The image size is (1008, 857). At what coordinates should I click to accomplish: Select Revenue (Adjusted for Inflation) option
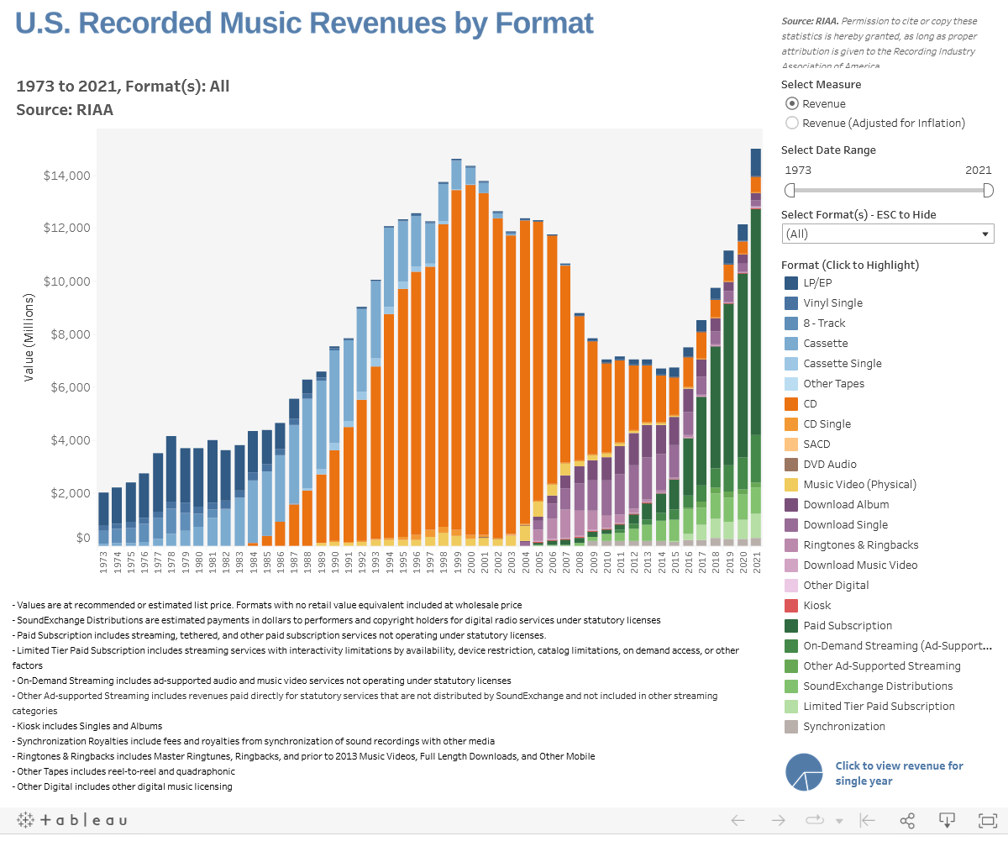791,123
